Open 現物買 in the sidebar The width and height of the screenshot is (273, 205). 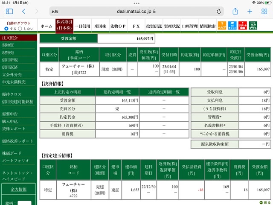[8, 45]
